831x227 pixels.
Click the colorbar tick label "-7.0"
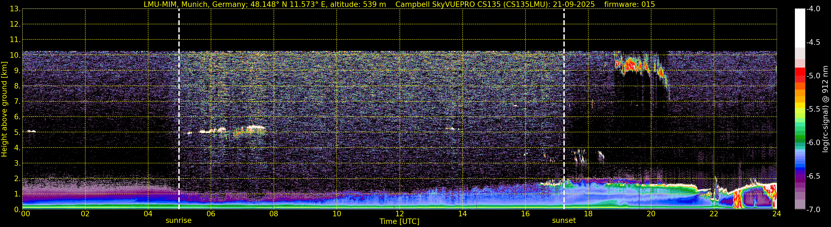coord(813,209)
